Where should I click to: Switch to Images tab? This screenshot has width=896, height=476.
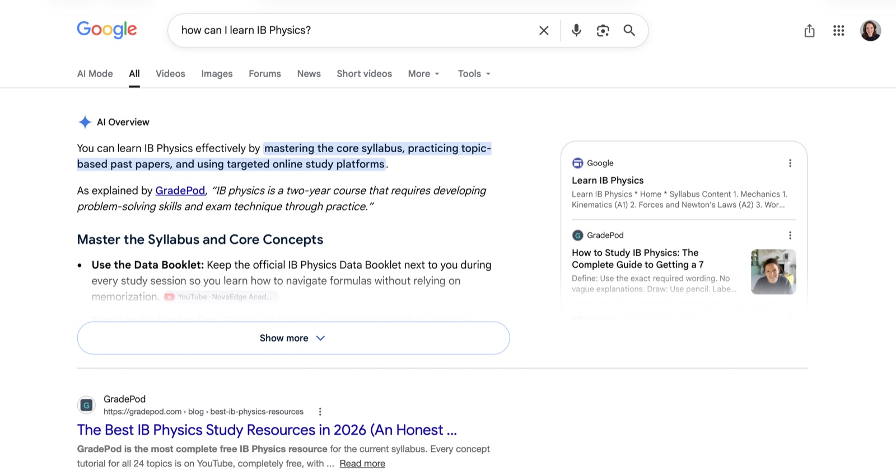(217, 74)
